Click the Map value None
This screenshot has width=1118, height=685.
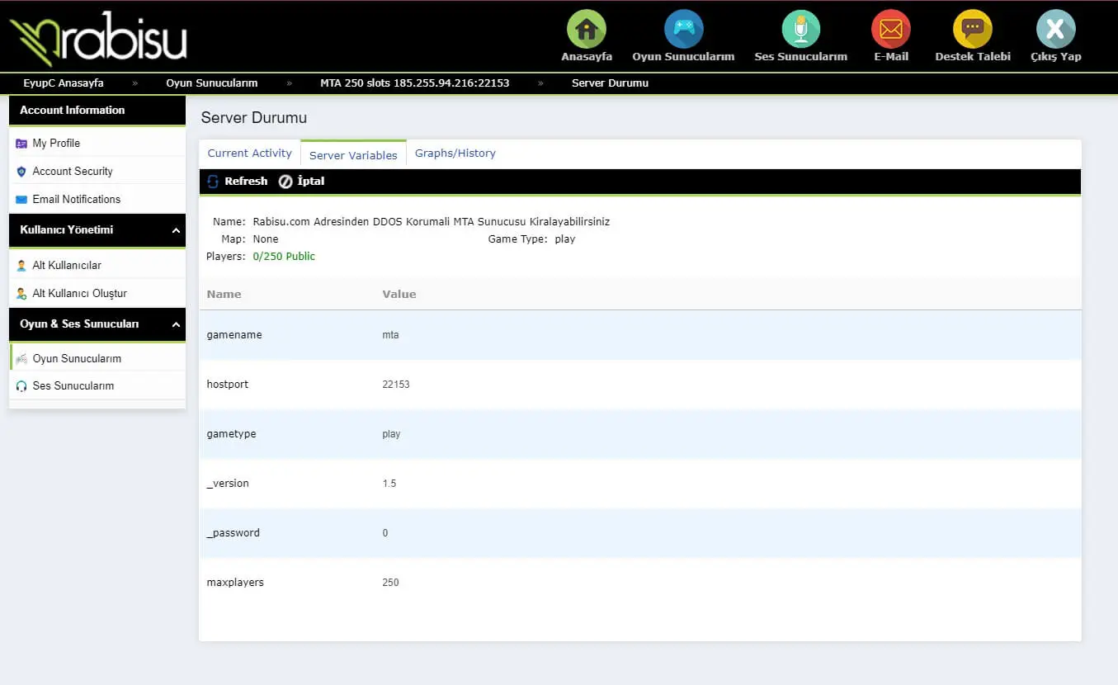pos(266,239)
